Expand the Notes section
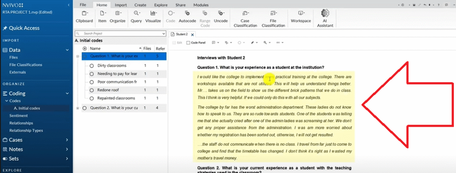 (67, 149)
